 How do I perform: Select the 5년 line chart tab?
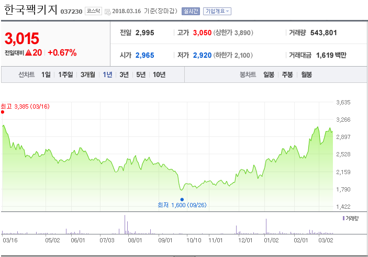click(141, 74)
